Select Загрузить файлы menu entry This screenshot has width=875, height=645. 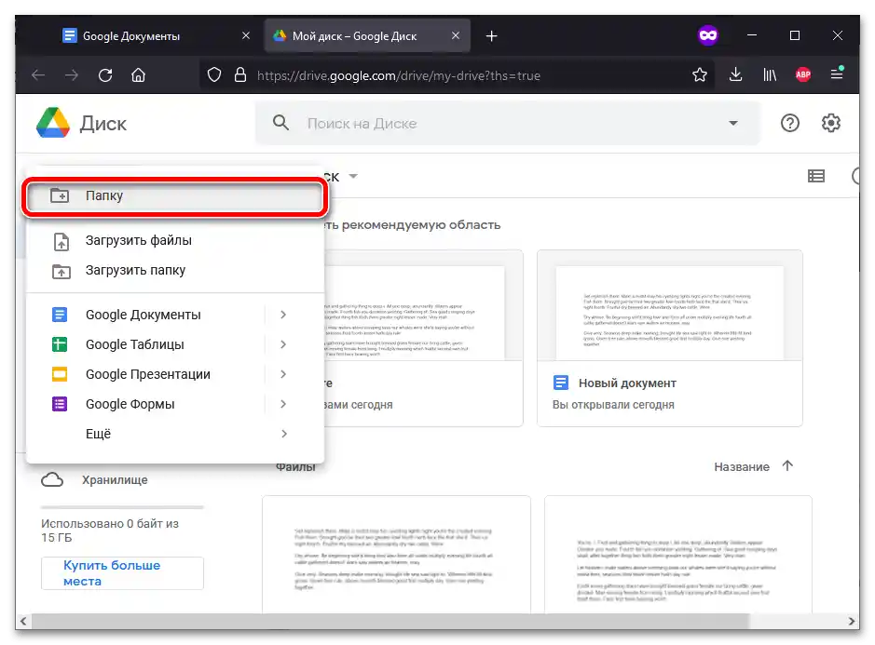pos(174,241)
